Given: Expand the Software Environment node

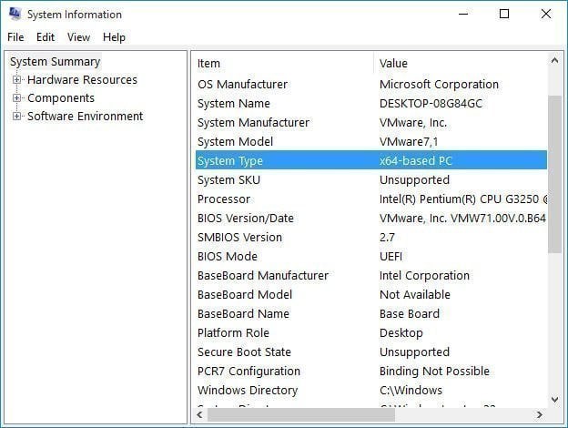Looking at the screenshot, I should click(16, 117).
